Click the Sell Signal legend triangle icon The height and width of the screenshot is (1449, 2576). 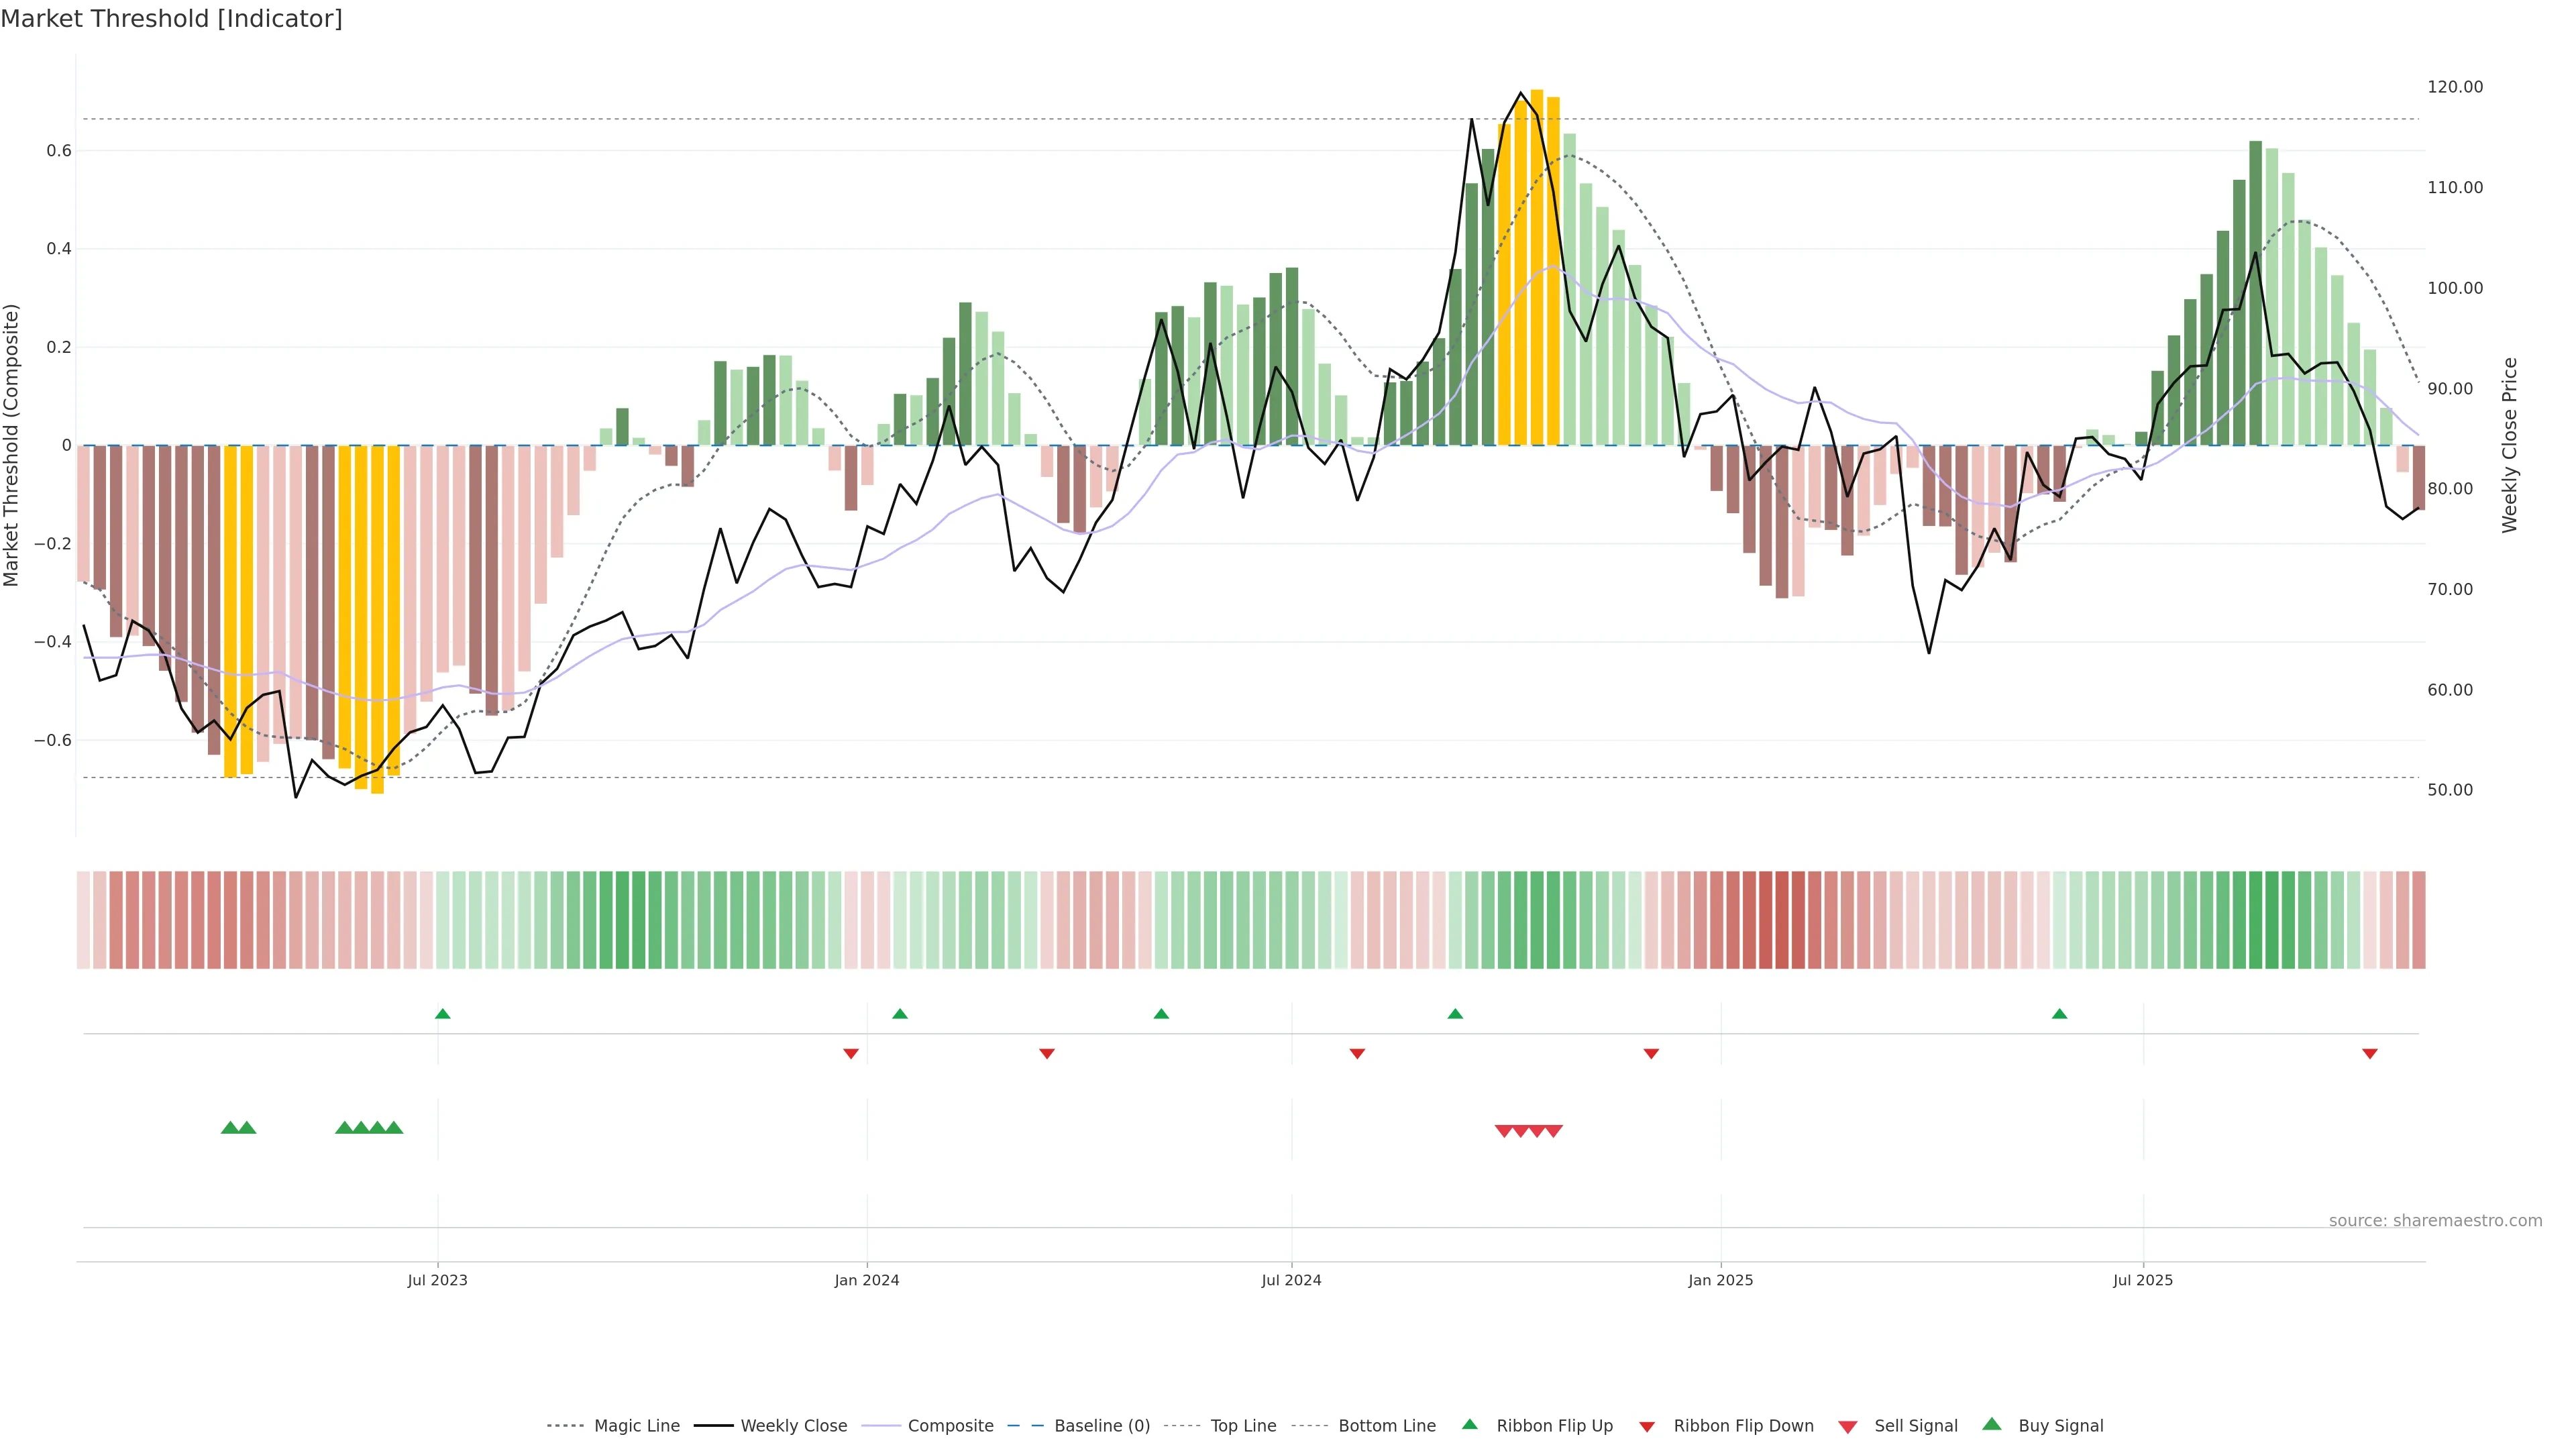coord(1847,1426)
